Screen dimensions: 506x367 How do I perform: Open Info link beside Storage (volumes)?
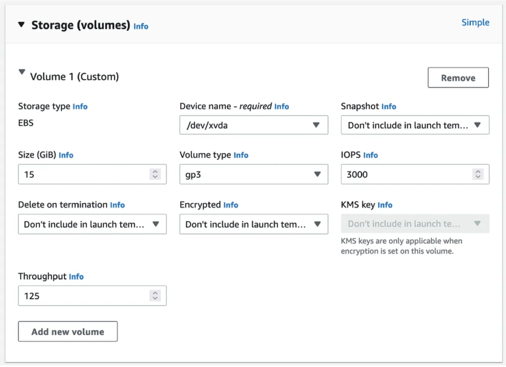coord(141,26)
